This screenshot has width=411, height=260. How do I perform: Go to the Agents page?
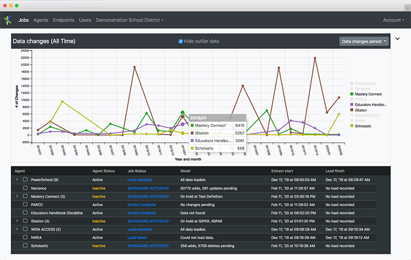(x=41, y=20)
